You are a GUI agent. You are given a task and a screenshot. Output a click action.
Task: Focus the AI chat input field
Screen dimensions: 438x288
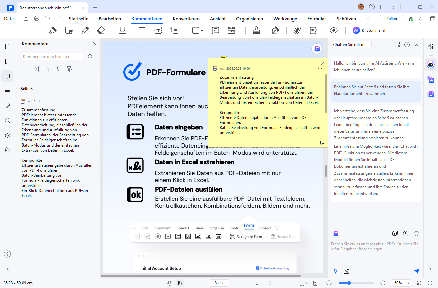[x=376, y=252]
